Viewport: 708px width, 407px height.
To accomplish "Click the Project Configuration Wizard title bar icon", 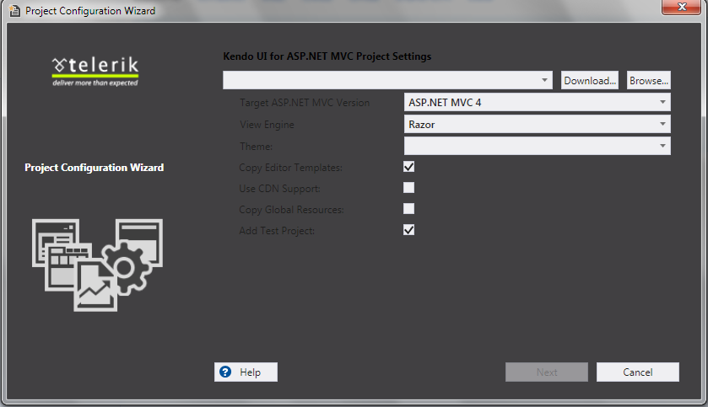I will pyautogui.click(x=15, y=10).
